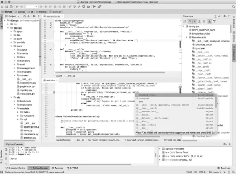236x174 pixels.
Task: Open Project view type dropdown arrow
Action: [18, 16]
